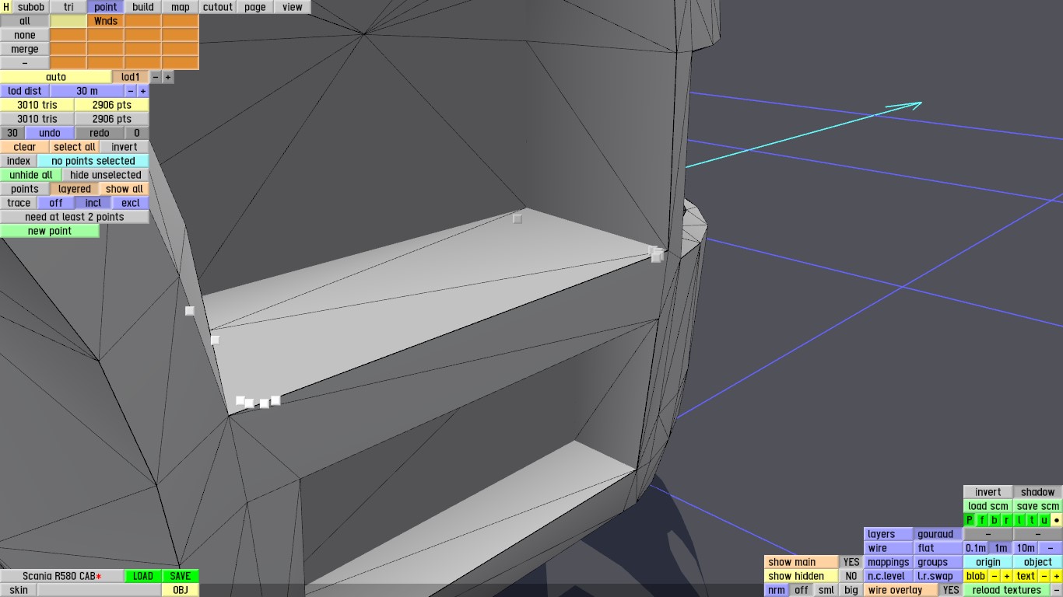This screenshot has height=597, width=1063.
Task: Select front view with the f button
Action: click(982, 520)
